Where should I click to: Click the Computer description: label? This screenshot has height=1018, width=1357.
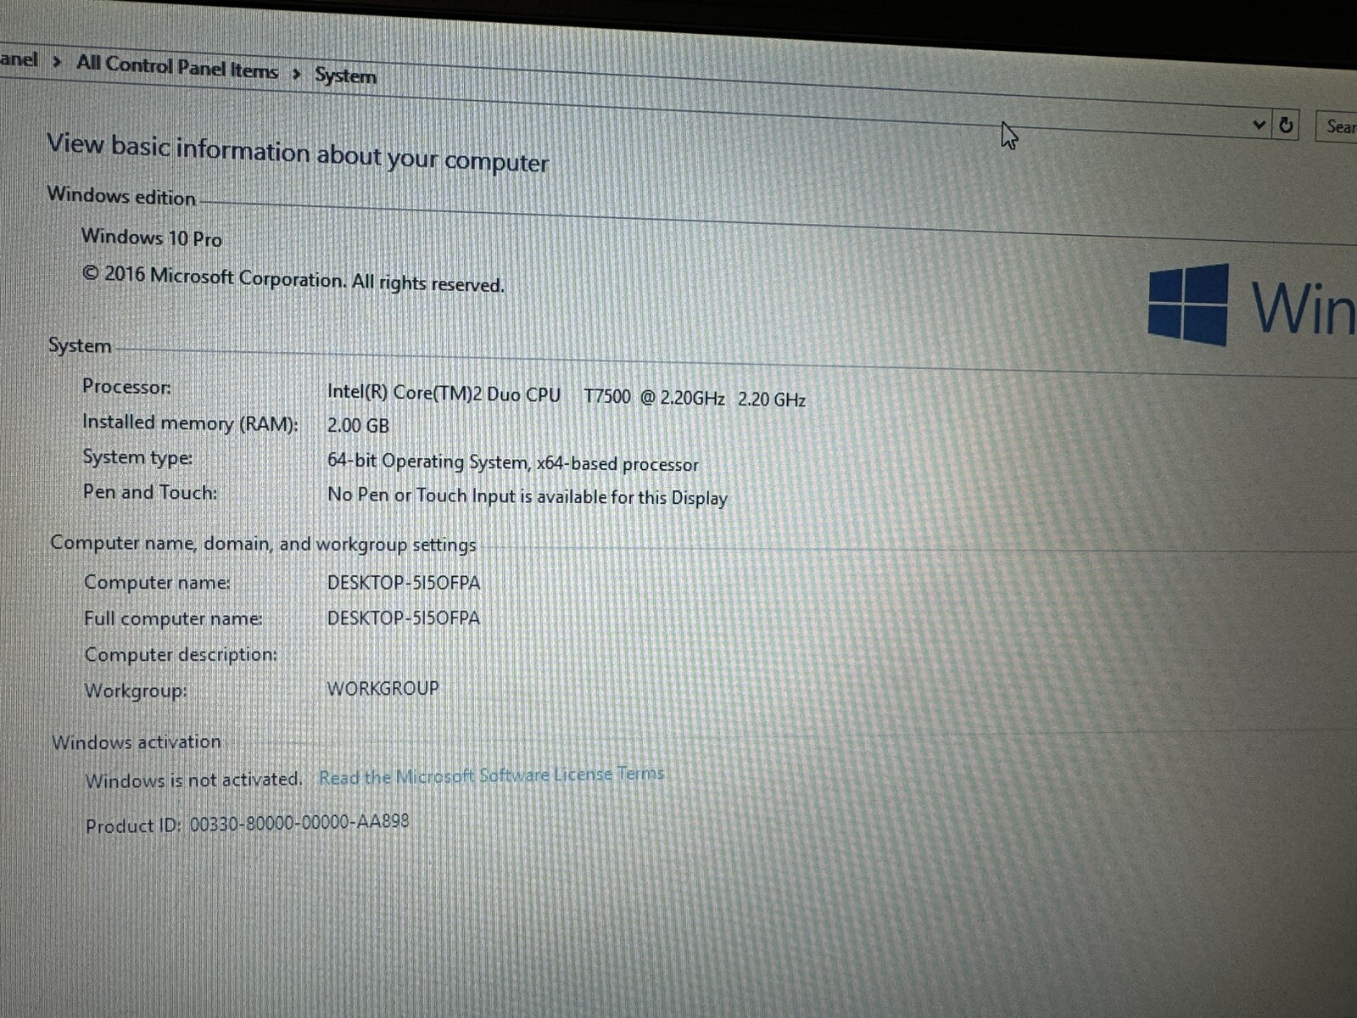point(181,654)
